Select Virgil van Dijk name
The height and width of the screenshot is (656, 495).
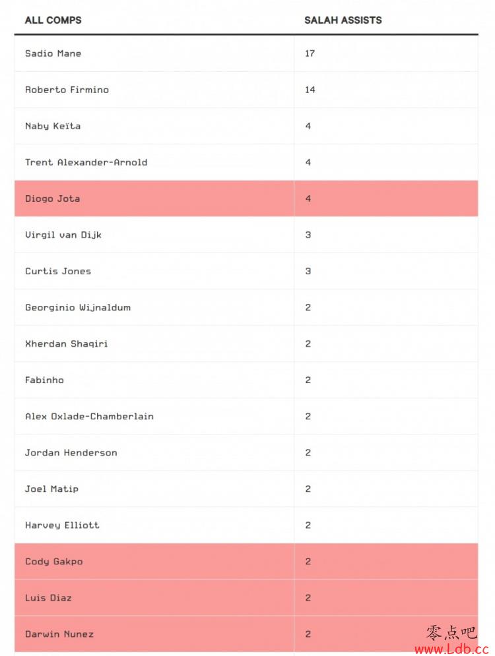point(63,235)
